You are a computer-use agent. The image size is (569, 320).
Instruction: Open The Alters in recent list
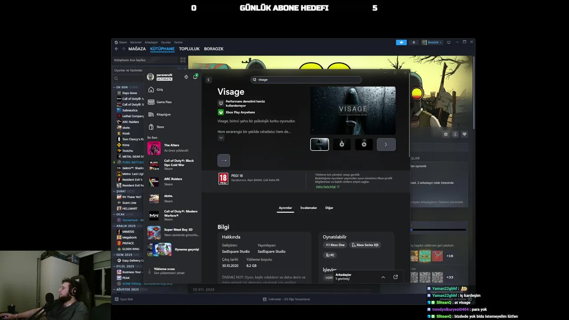pyautogui.click(x=173, y=148)
